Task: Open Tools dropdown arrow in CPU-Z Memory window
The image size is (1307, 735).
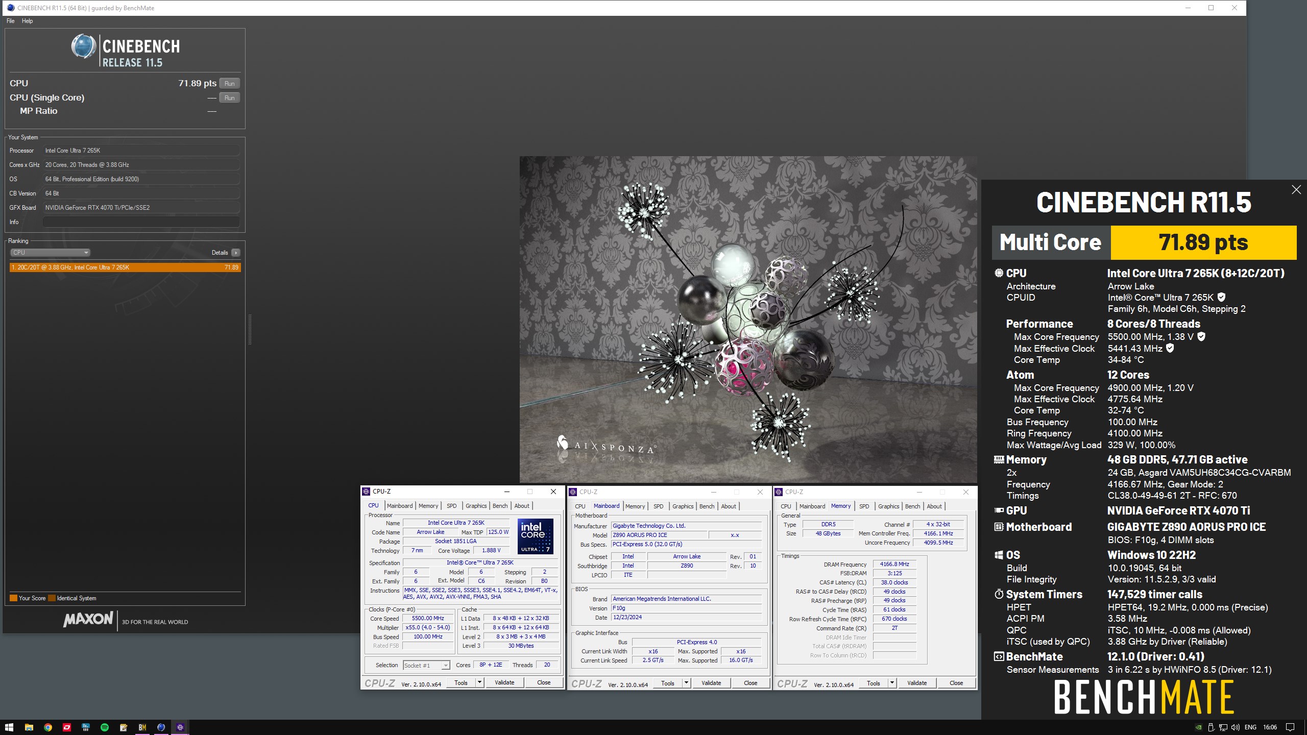Action: point(892,683)
